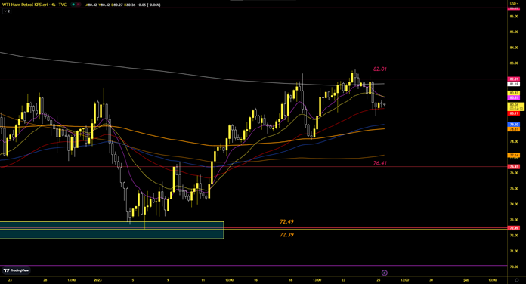This screenshot has height=284, width=526.
Task: Expand the collapsed indicators legend arrow
Action: (6, 11)
